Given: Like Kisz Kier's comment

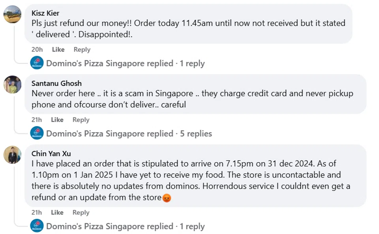Looking at the screenshot, I should pyautogui.click(x=58, y=50).
